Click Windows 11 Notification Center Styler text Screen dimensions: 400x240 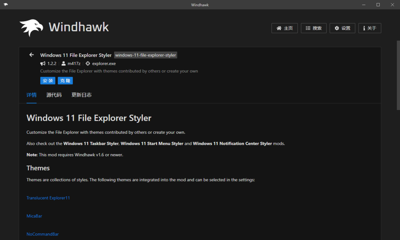tap(232, 144)
